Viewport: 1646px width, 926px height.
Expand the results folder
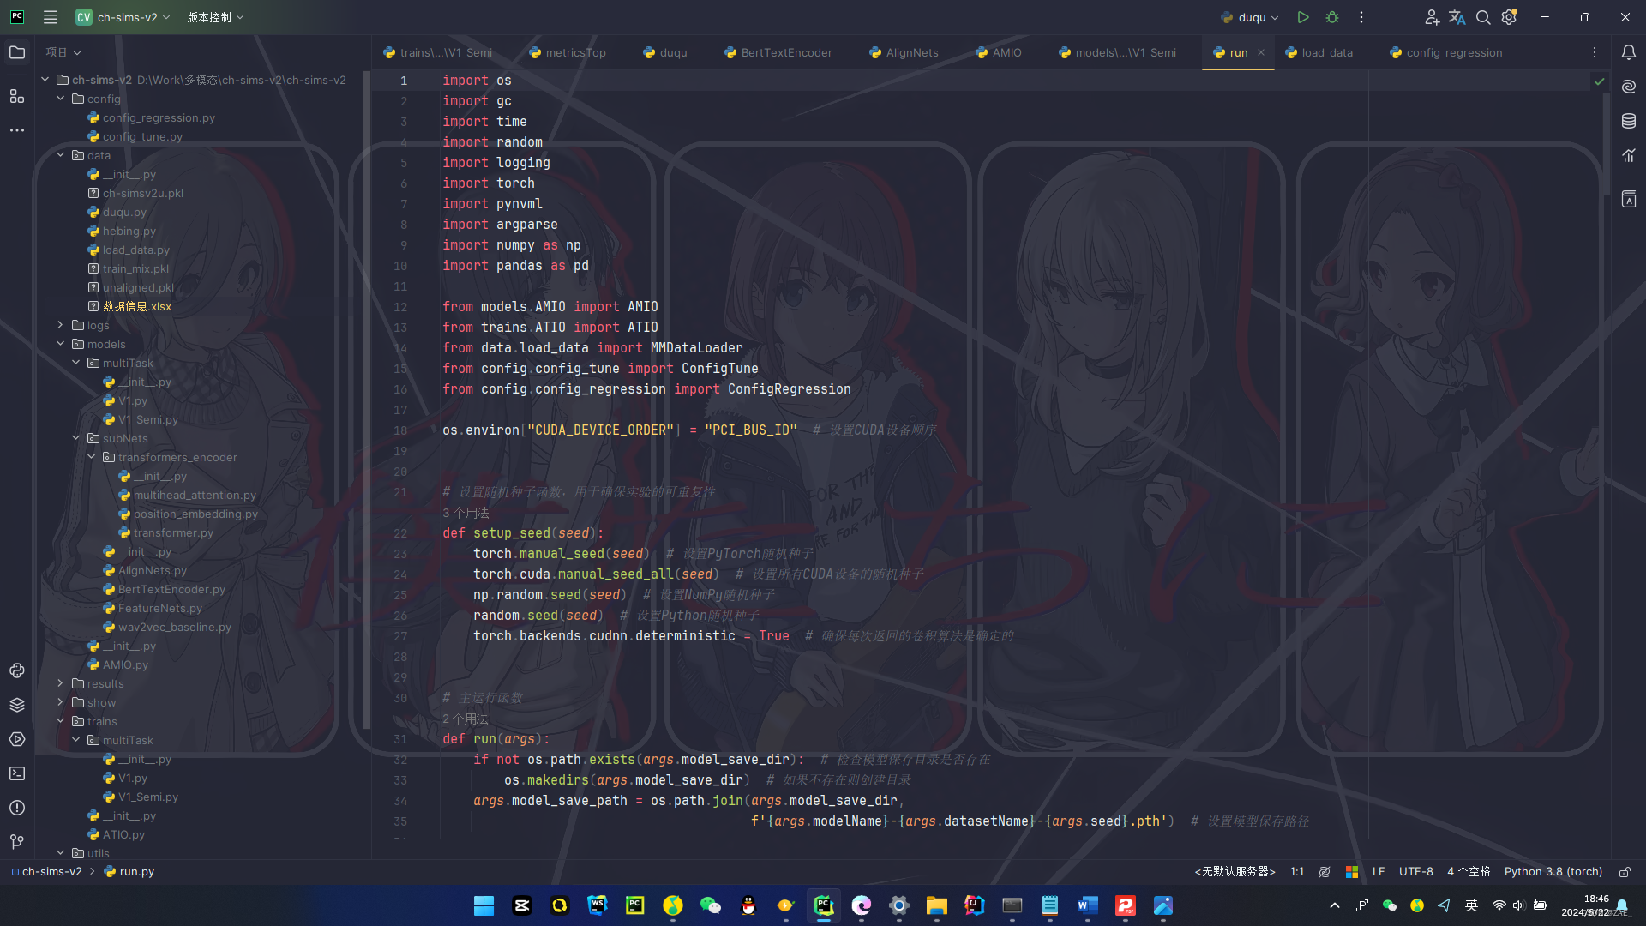(x=61, y=683)
